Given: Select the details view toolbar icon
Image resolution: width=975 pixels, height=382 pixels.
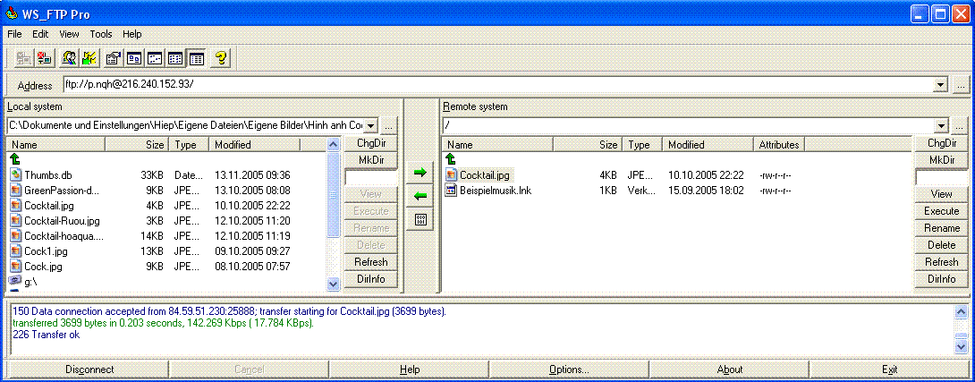Looking at the screenshot, I should click(197, 58).
